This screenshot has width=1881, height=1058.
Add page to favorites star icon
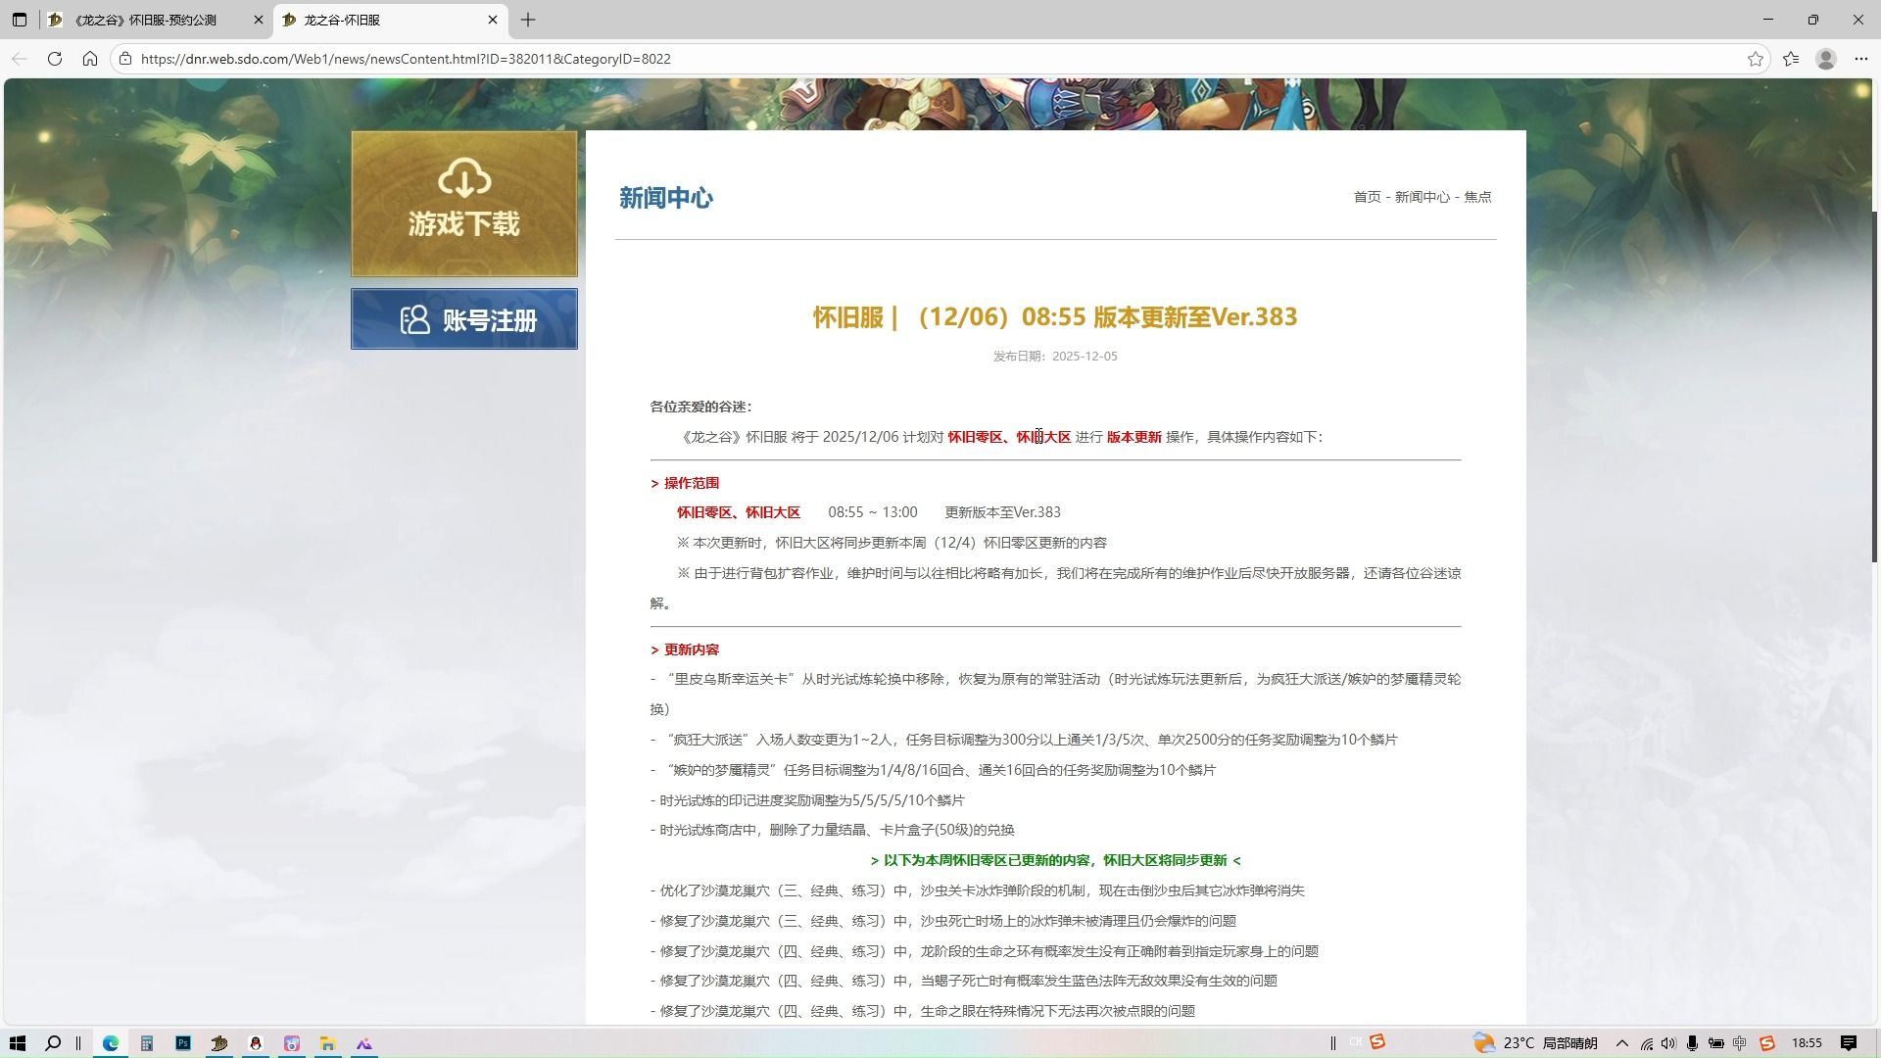point(1755,59)
